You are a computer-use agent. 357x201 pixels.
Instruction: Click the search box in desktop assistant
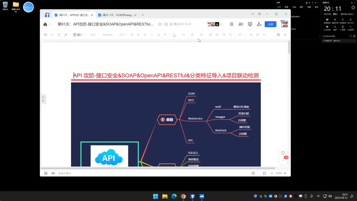[339, 41]
